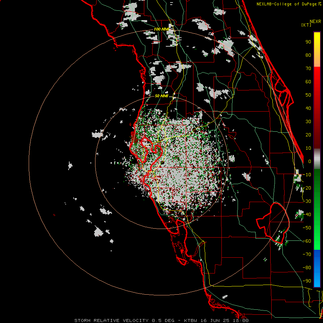Click the -10 value on the velocity scale
The height and width of the screenshot is (323, 323).
[307, 175]
